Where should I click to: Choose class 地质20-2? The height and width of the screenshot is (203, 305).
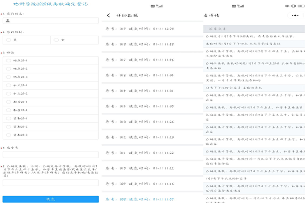[x=51, y=69]
